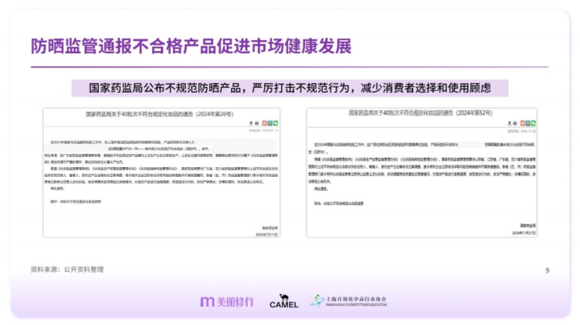Click the page number 9
Image resolution: width=580 pixels, height=325 pixels.
click(x=547, y=270)
